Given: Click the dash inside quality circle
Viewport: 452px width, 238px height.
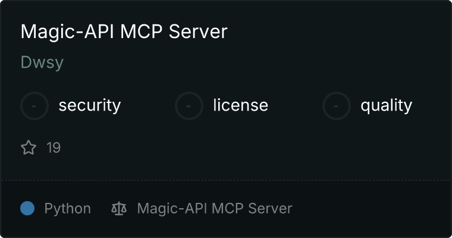Looking at the screenshot, I should (336, 106).
